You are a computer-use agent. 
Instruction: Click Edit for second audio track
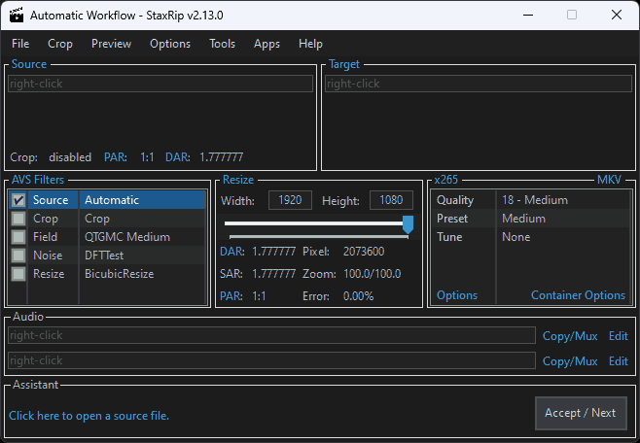[618, 361]
